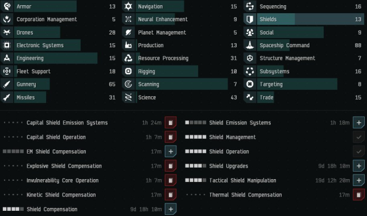Select the Navigation group icon
Image resolution: width=367 pixels, height=216 pixels.
(128, 6)
